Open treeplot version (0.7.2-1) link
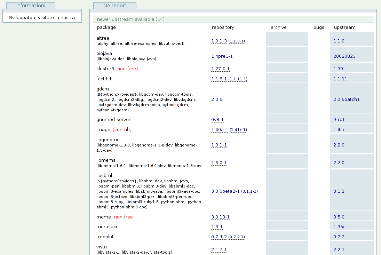 (x=237, y=237)
